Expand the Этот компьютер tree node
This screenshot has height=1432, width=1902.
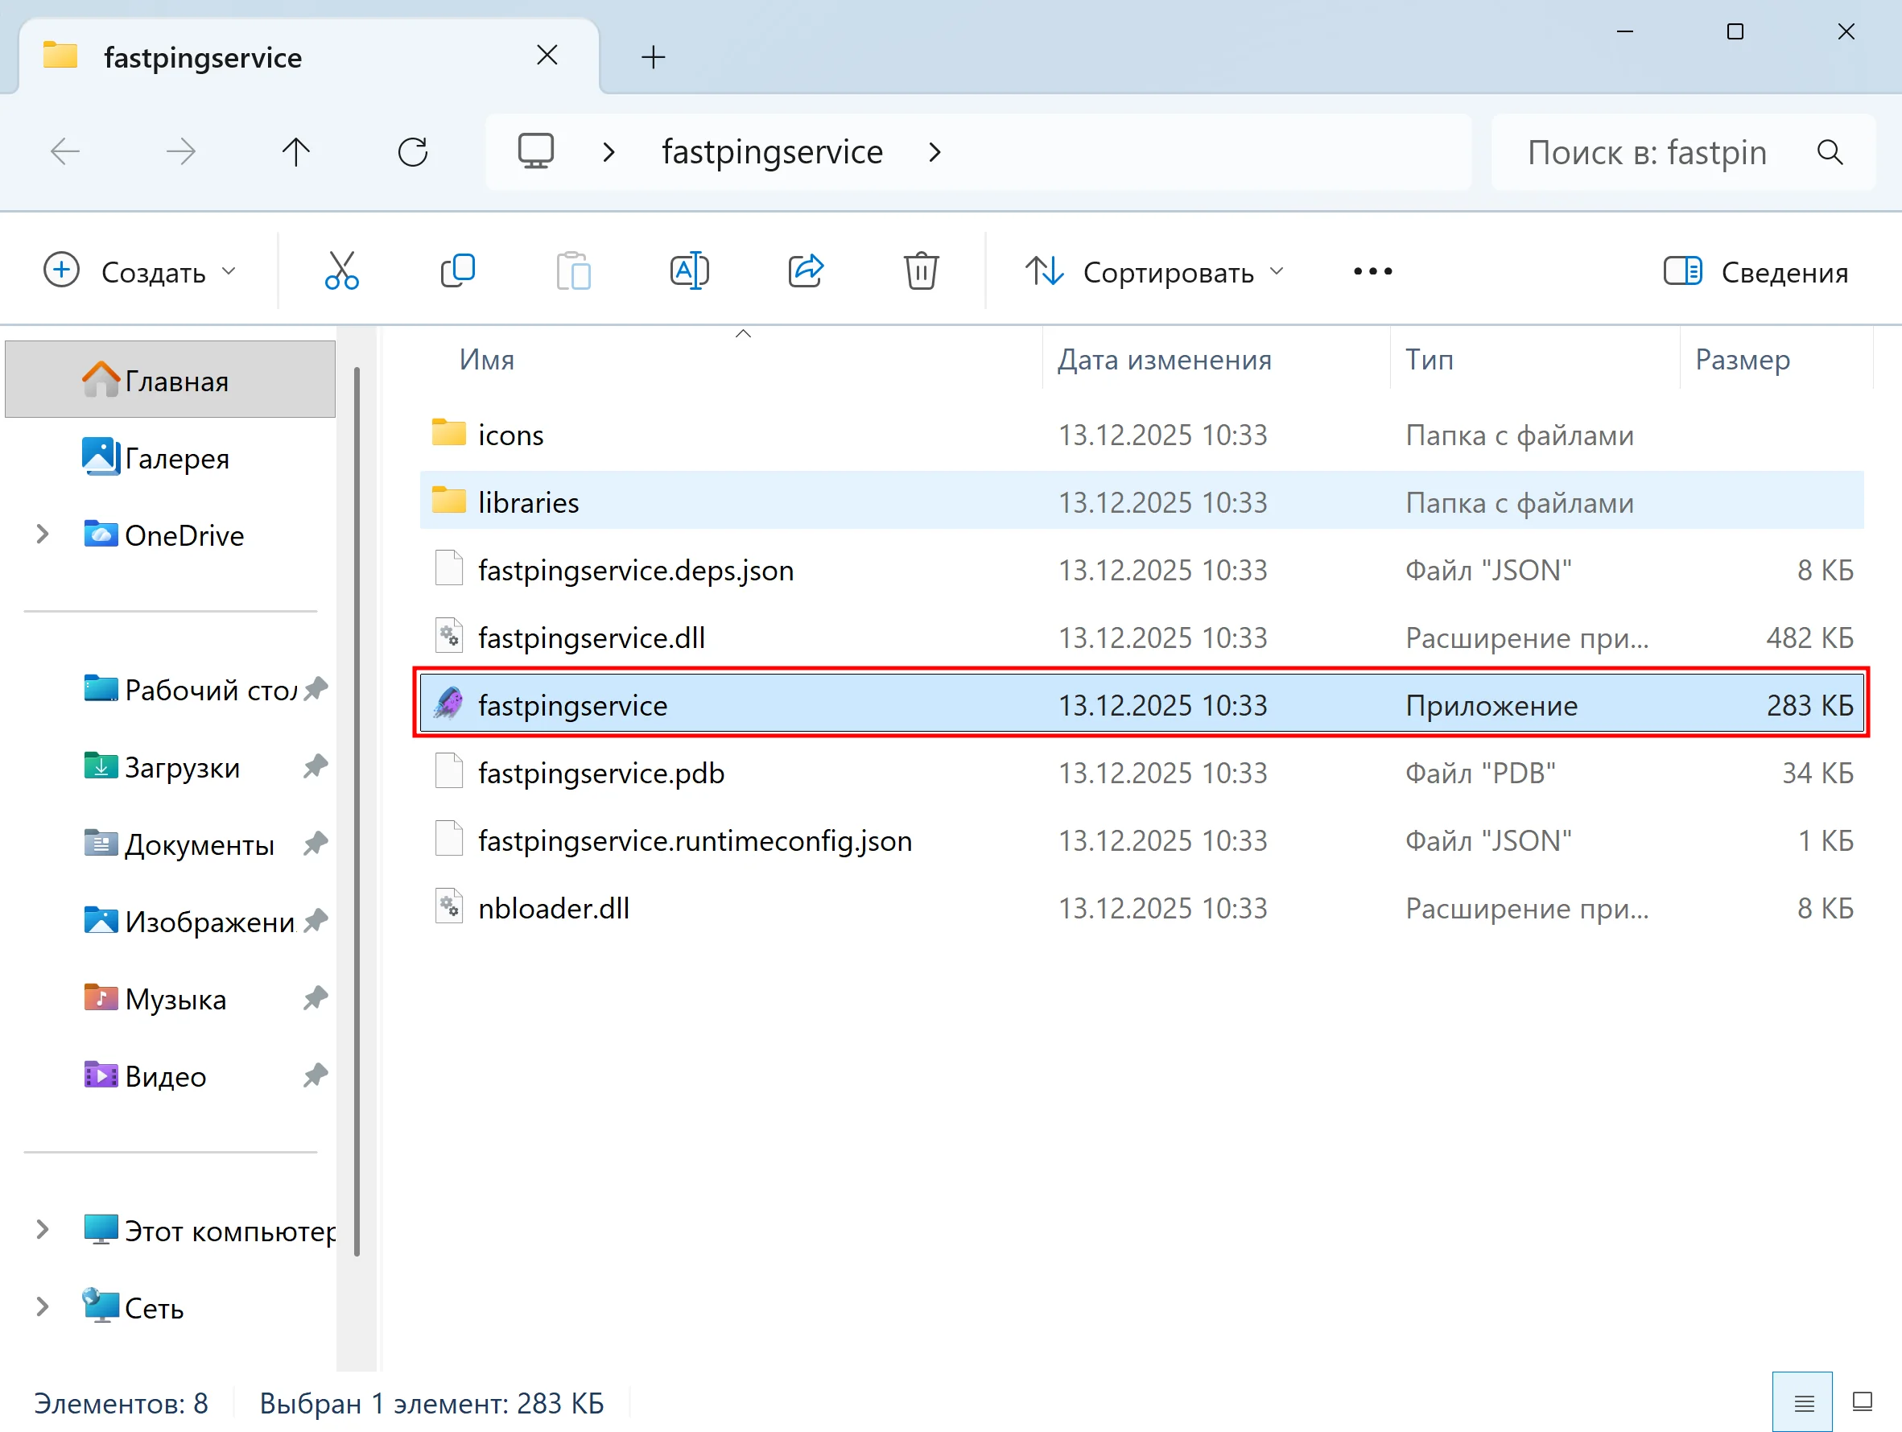click(x=42, y=1230)
